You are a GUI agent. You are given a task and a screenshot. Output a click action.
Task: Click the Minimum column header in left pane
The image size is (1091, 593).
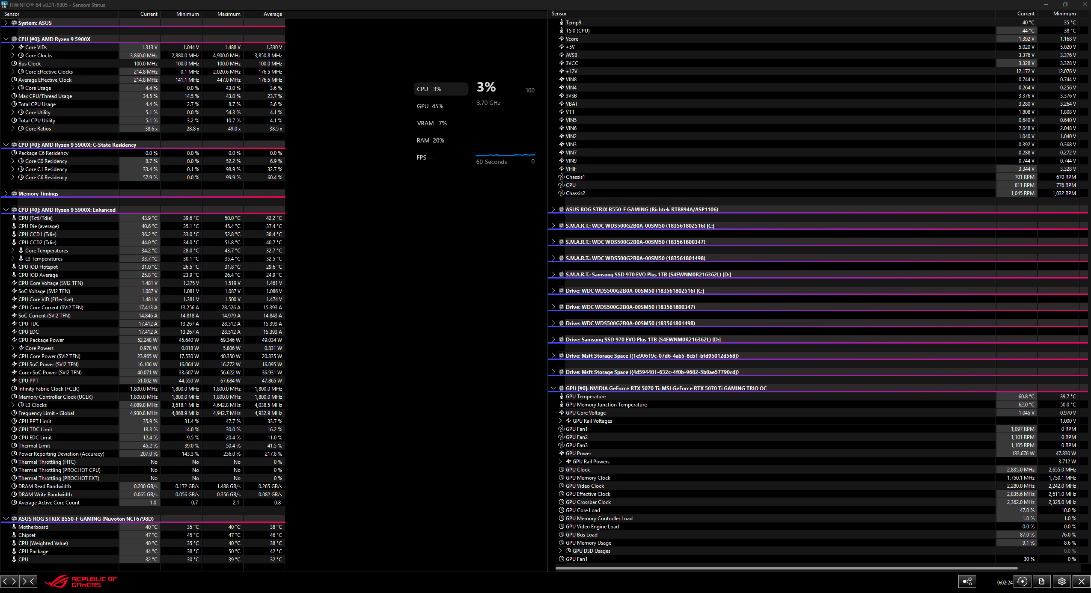coord(181,14)
